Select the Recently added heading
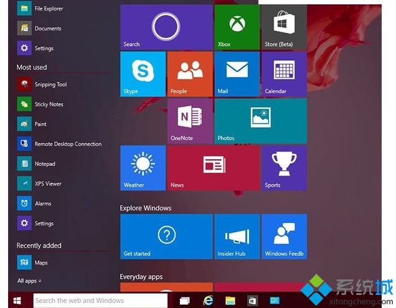Image resolution: width=396 pixels, height=308 pixels. [39, 245]
